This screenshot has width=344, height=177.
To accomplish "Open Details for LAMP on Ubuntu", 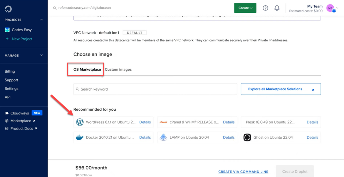I will (x=229, y=137).
